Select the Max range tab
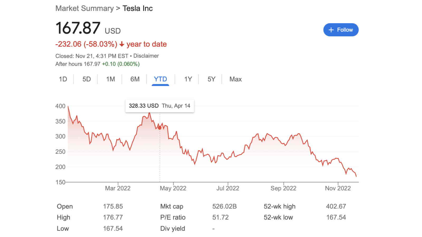Viewport: 422px width, 237px height. [236, 79]
